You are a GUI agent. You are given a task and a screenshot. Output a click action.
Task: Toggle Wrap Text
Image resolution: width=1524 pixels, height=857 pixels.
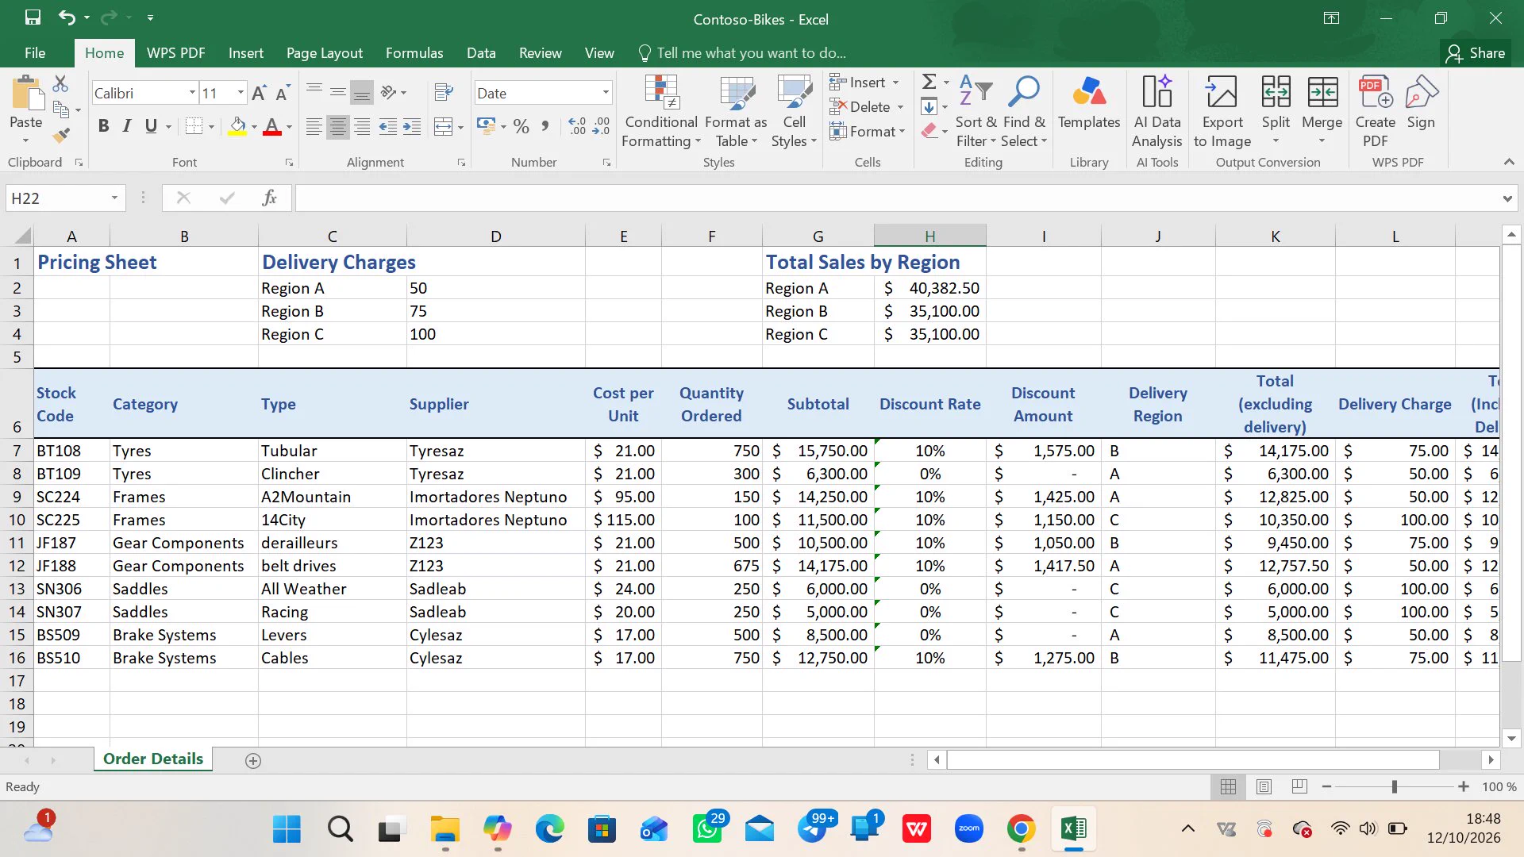pyautogui.click(x=444, y=92)
